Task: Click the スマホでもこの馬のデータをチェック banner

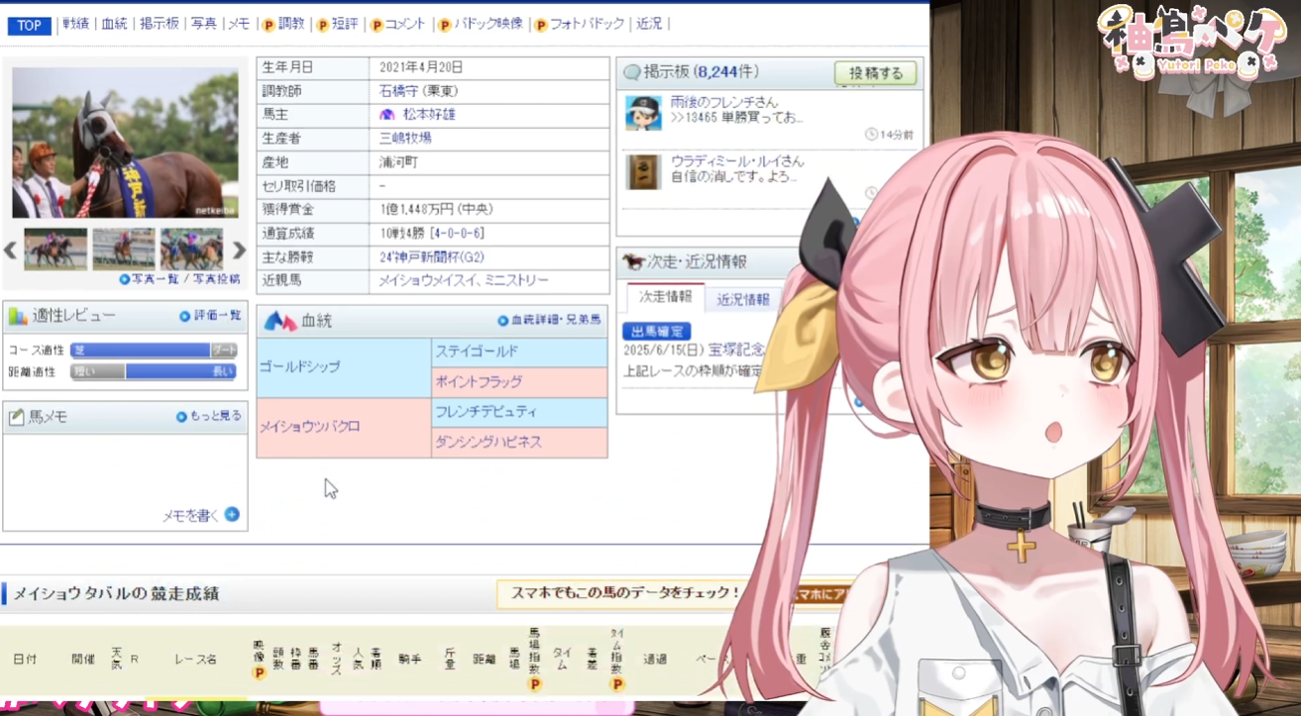Action: click(674, 593)
